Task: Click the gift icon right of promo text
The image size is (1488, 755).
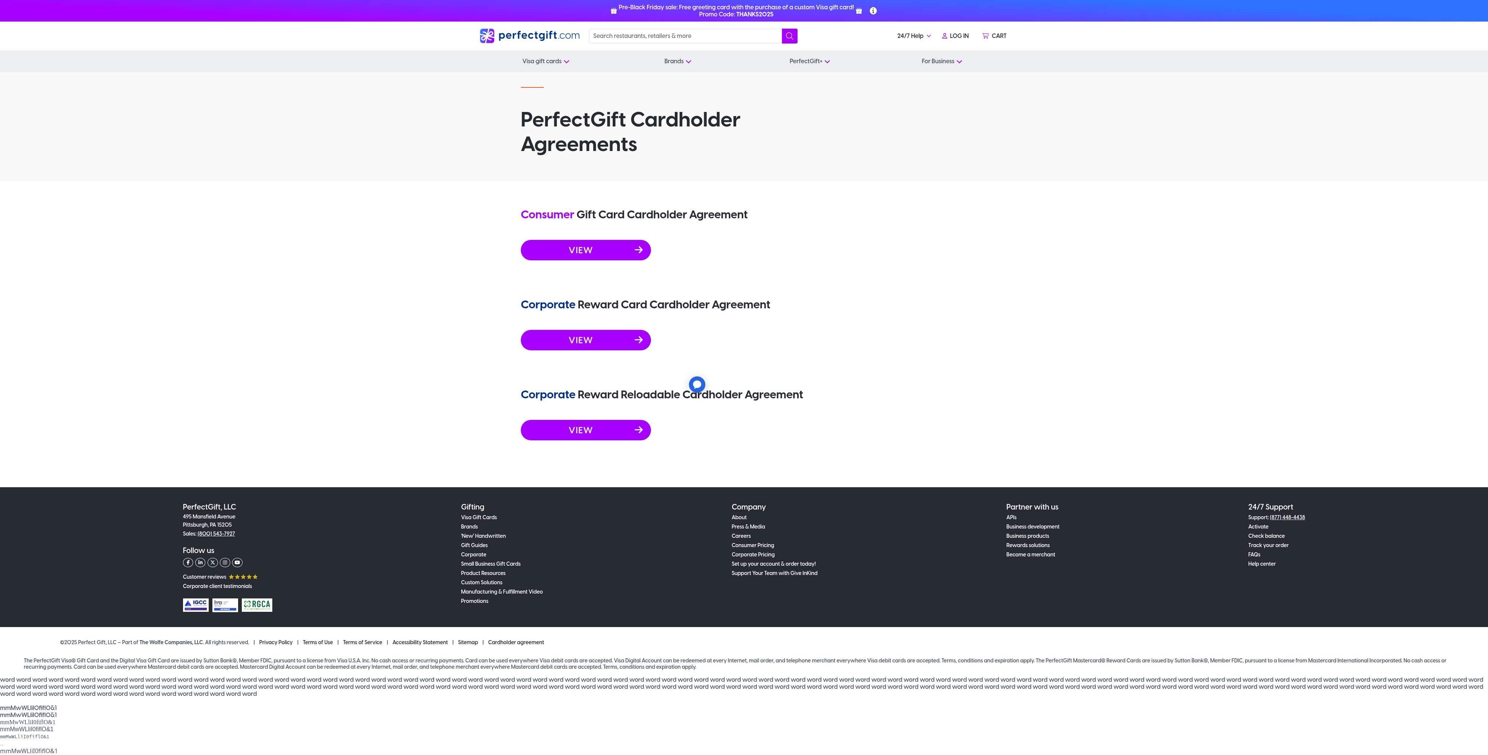Action: [859, 11]
